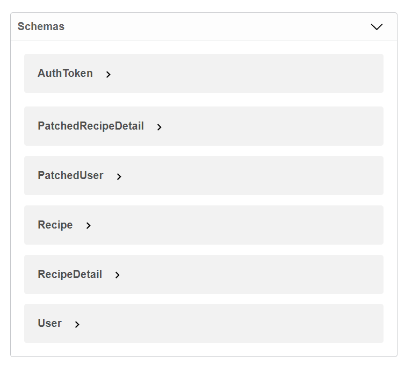Click blank space in the PatchedUser row
This screenshot has height=371, width=405.
pyautogui.click(x=250, y=175)
